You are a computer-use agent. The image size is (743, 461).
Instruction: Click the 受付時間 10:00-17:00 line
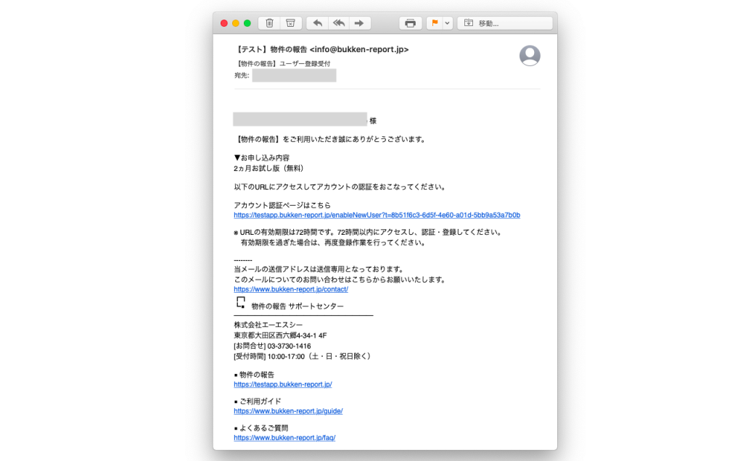(303, 357)
